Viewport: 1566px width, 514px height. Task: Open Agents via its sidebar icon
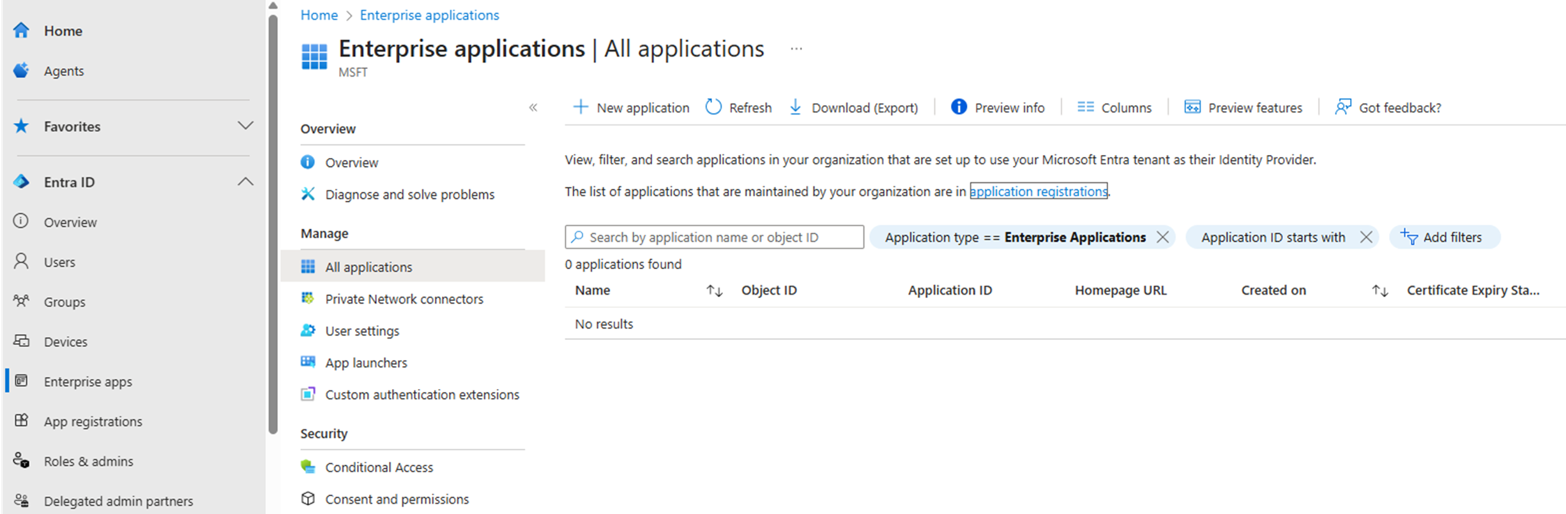[x=21, y=70]
